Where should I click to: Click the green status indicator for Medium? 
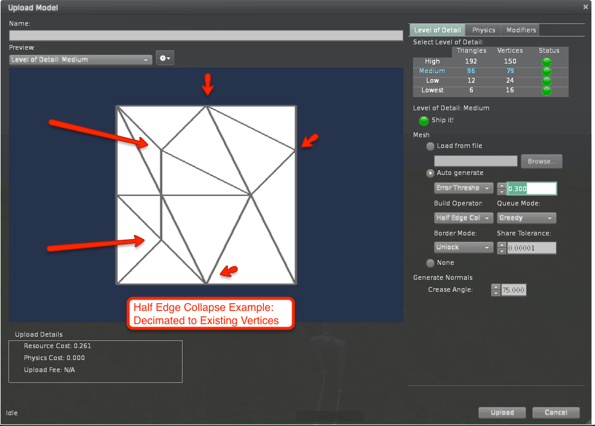pos(546,71)
